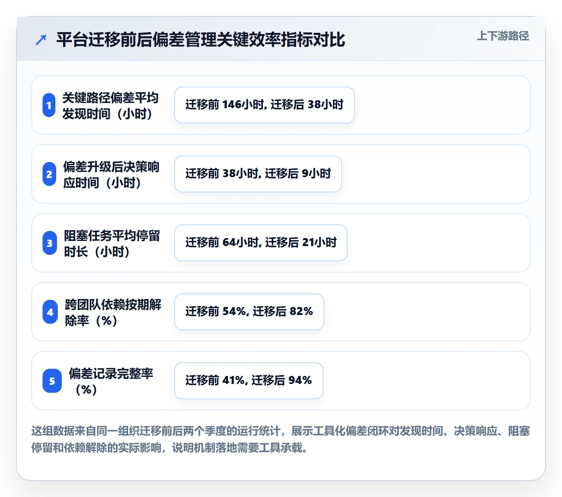Select the label 偏差升级后决策响应时间（小时）
This screenshot has width=562, height=497.
point(111,174)
